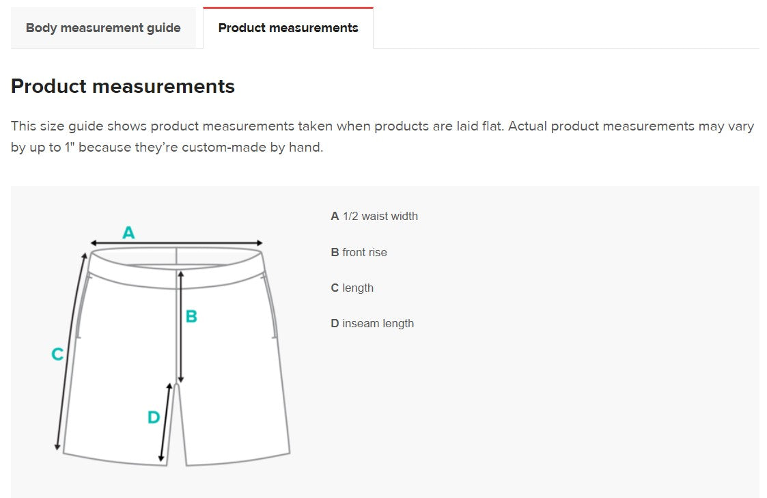
Task: Click the horizontal waist width arrow
Action: coord(176,243)
